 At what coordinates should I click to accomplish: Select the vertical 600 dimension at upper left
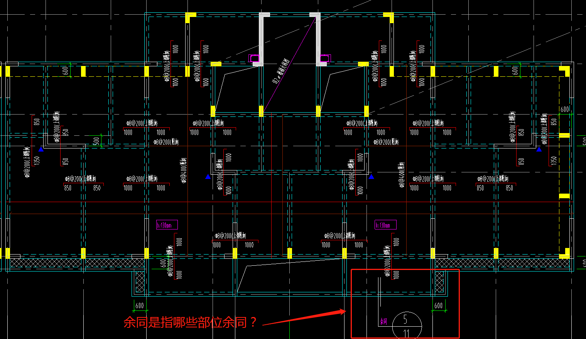point(66,70)
